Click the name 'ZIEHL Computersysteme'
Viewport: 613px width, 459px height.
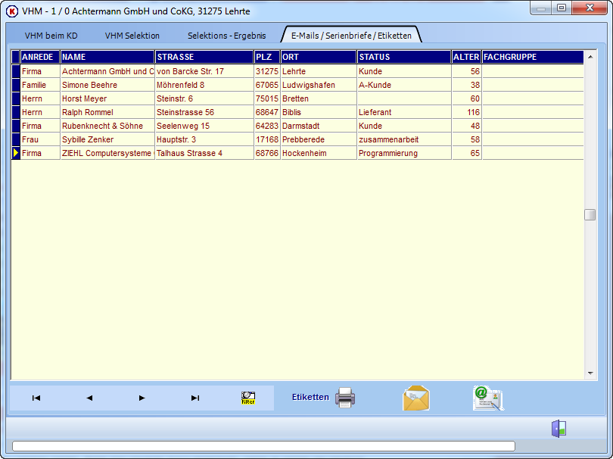tap(108, 153)
